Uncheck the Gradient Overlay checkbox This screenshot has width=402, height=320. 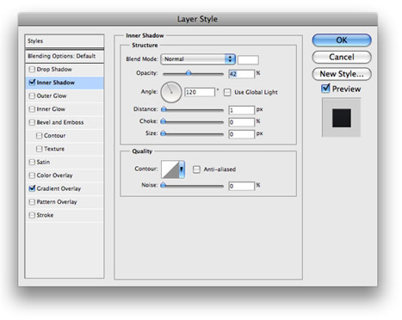32,188
